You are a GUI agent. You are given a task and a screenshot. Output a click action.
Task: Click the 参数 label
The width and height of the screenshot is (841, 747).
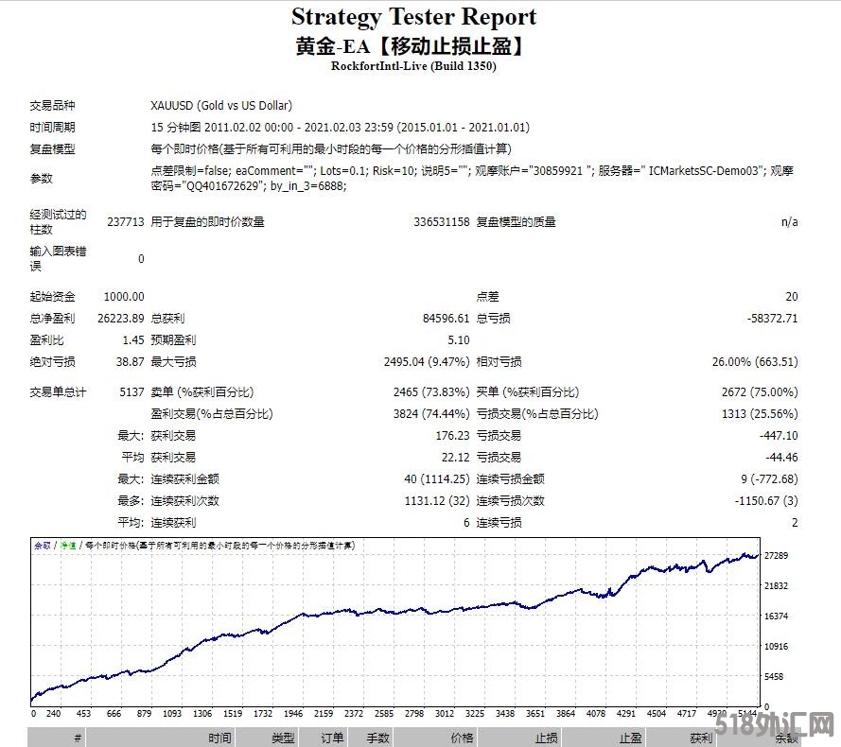(x=41, y=178)
